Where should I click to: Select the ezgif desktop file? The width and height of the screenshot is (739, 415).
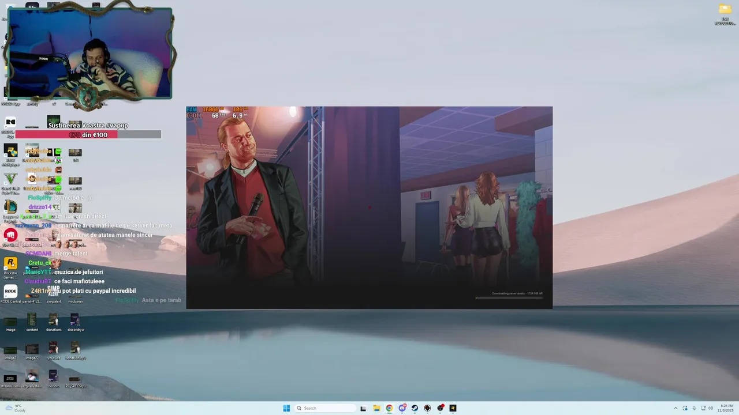[32, 379]
